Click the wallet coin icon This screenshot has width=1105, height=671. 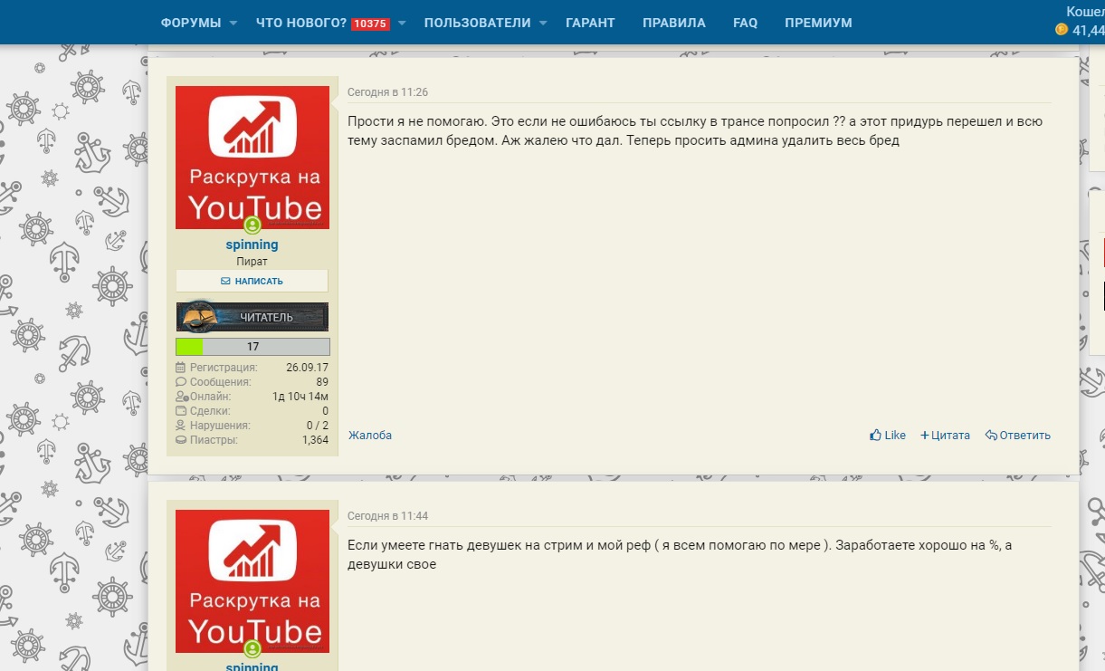tap(1062, 30)
